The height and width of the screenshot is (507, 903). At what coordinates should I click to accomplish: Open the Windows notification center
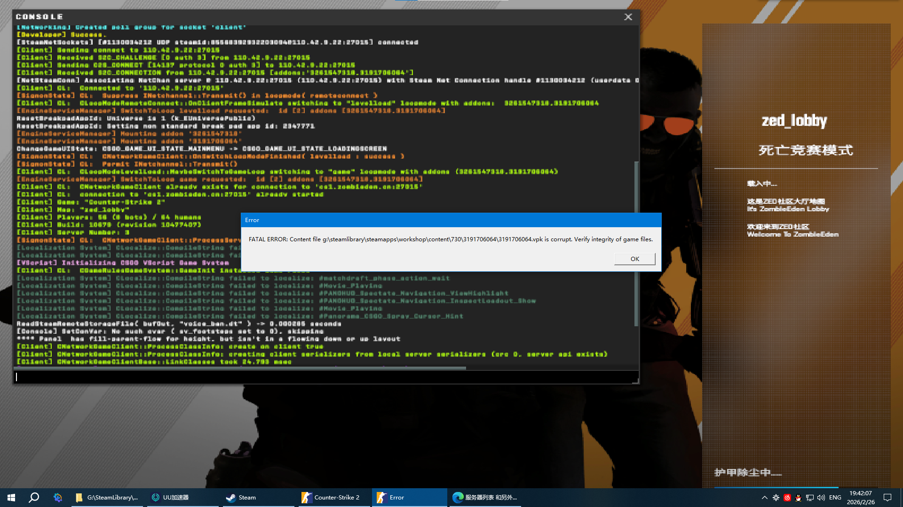(887, 498)
